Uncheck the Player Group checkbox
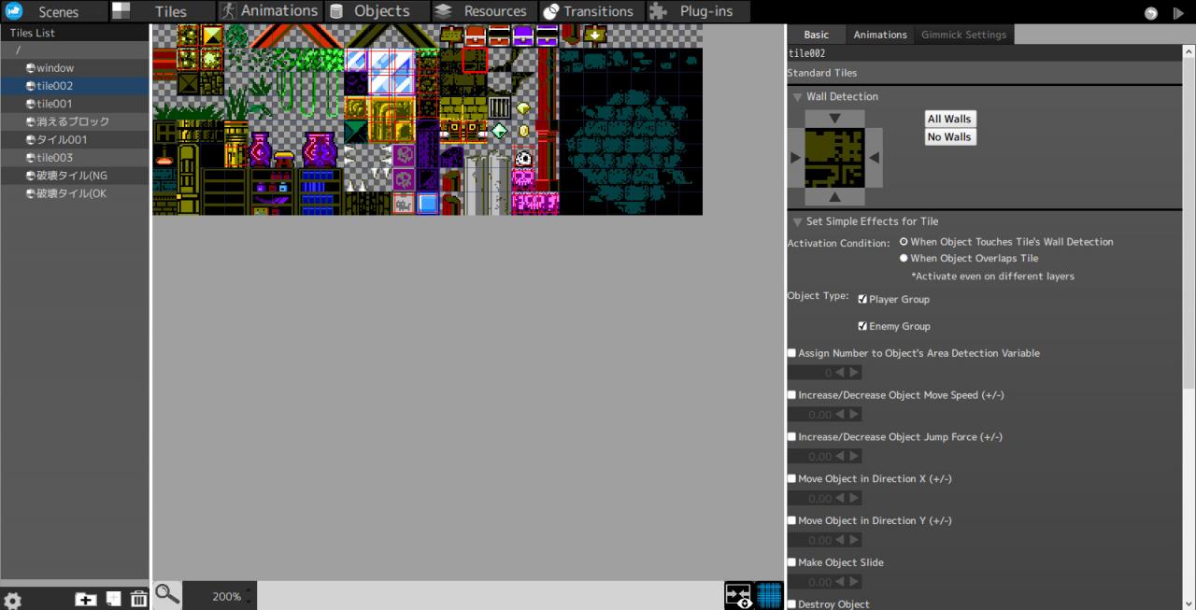This screenshot has height=610, width=1196. point(862,300)
